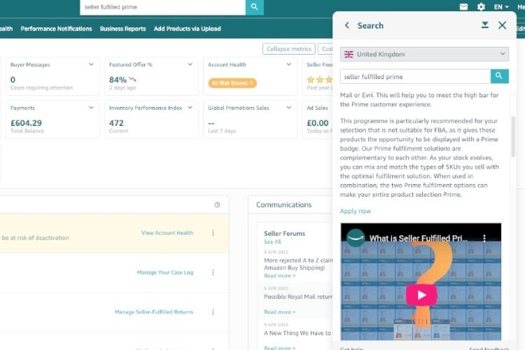Click the Manage Seller-Fulfilled Returns link

coord(154,311)
